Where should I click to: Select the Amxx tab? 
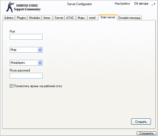47,18
